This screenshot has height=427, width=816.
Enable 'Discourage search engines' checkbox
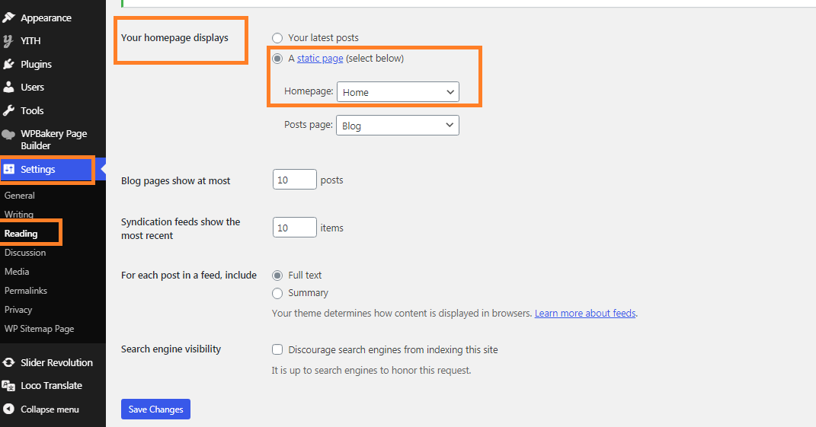point(277,350)
